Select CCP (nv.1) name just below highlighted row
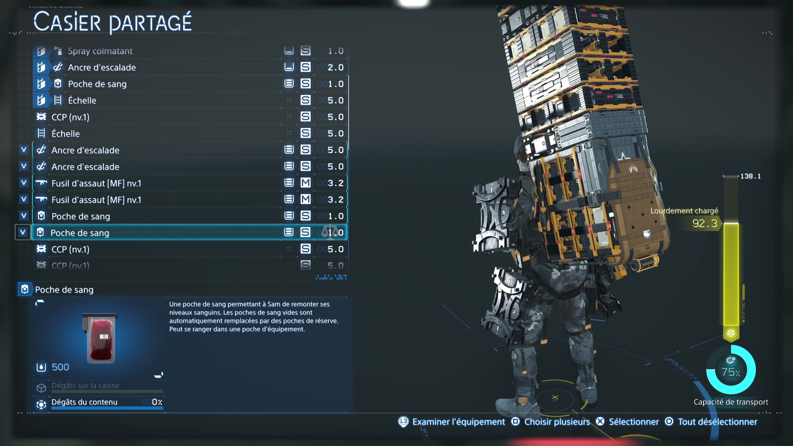The image size is (793, 446). pyautogui.click(x=70, y=249)
